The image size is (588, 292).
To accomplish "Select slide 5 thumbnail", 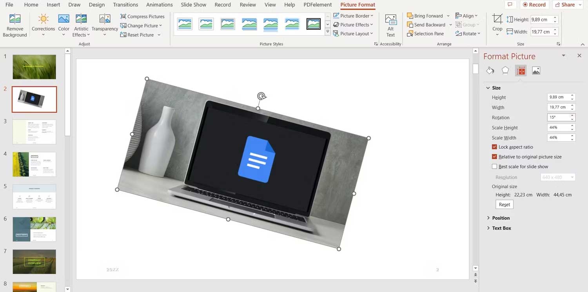I will point(34,196).
